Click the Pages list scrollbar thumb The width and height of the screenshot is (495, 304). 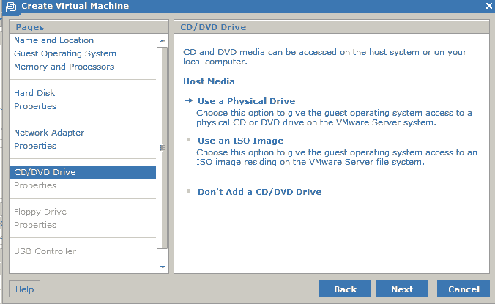click(x=163, y=148)
